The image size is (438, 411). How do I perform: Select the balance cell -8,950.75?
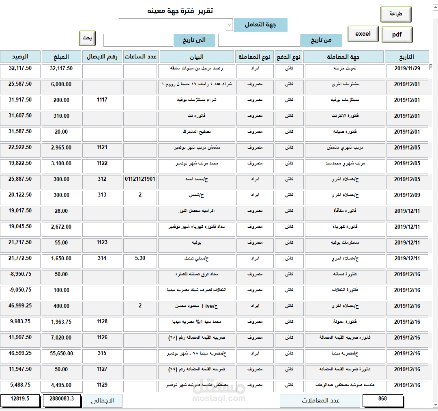[x=20, y=277]
